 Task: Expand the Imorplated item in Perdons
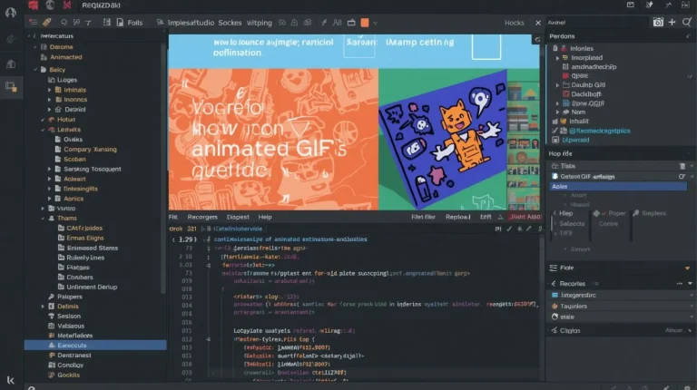tap(557, 58)
